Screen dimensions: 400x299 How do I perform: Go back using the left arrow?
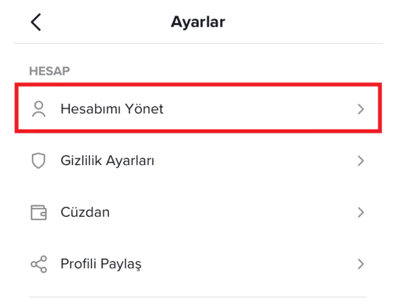pos(36,22)
